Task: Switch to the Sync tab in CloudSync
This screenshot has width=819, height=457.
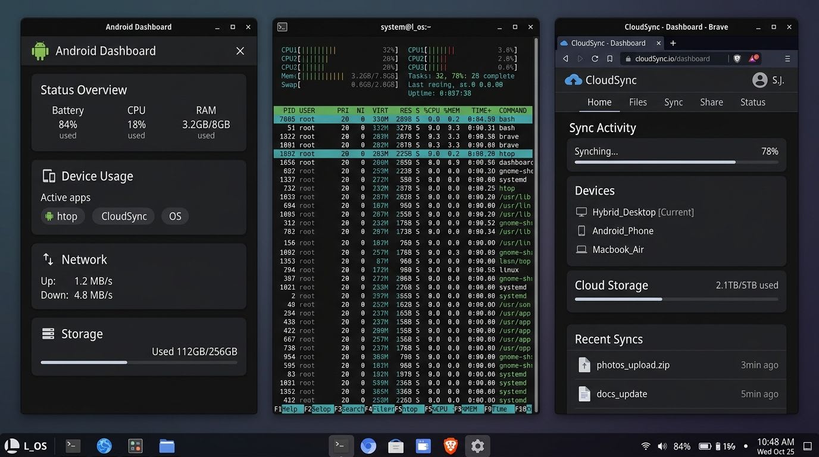Action: 674,102
